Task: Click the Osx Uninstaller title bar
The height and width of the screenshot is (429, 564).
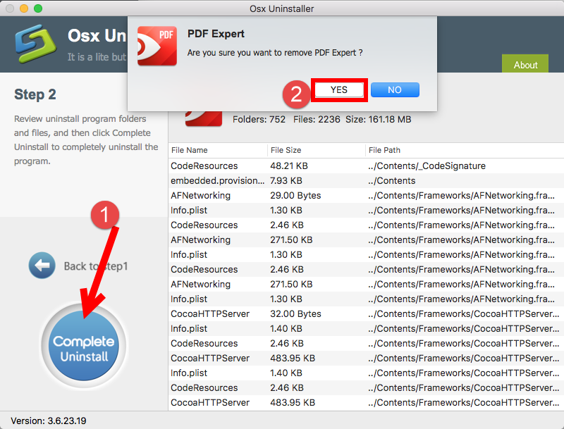Action: point(282,8)
